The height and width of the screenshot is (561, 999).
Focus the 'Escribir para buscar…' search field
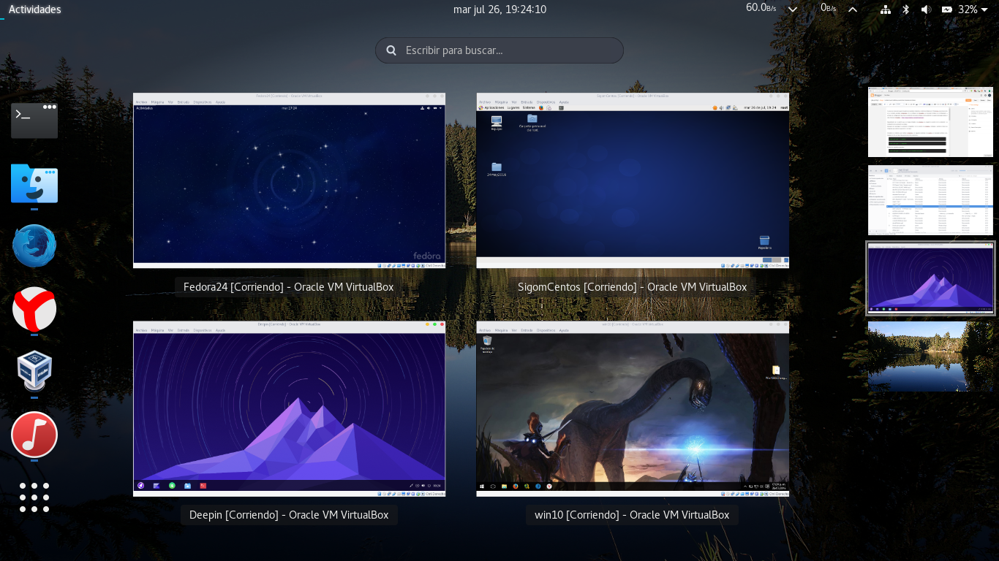499,50
